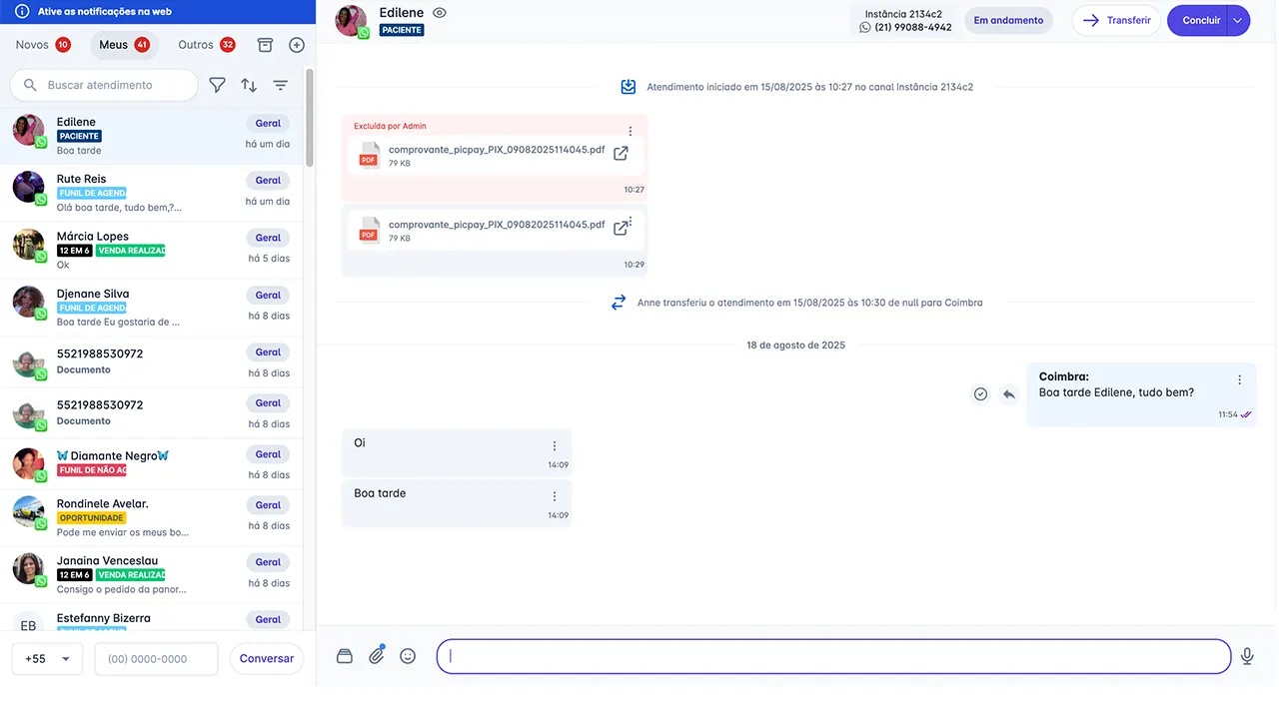
Task: Click the Conversar button
Action: pyautogui.click(x=267, y=659)
